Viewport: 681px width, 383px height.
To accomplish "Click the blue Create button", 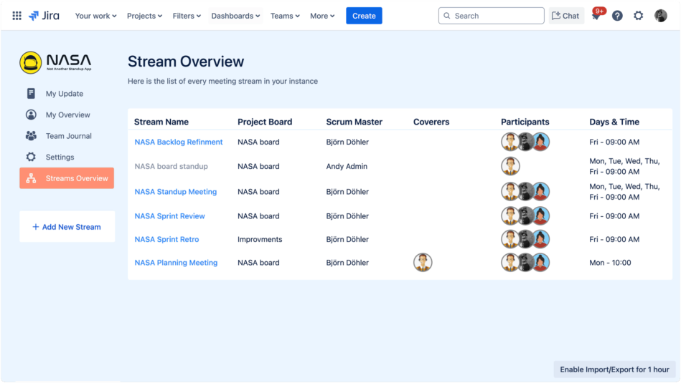I will click(x=364, y=16).
